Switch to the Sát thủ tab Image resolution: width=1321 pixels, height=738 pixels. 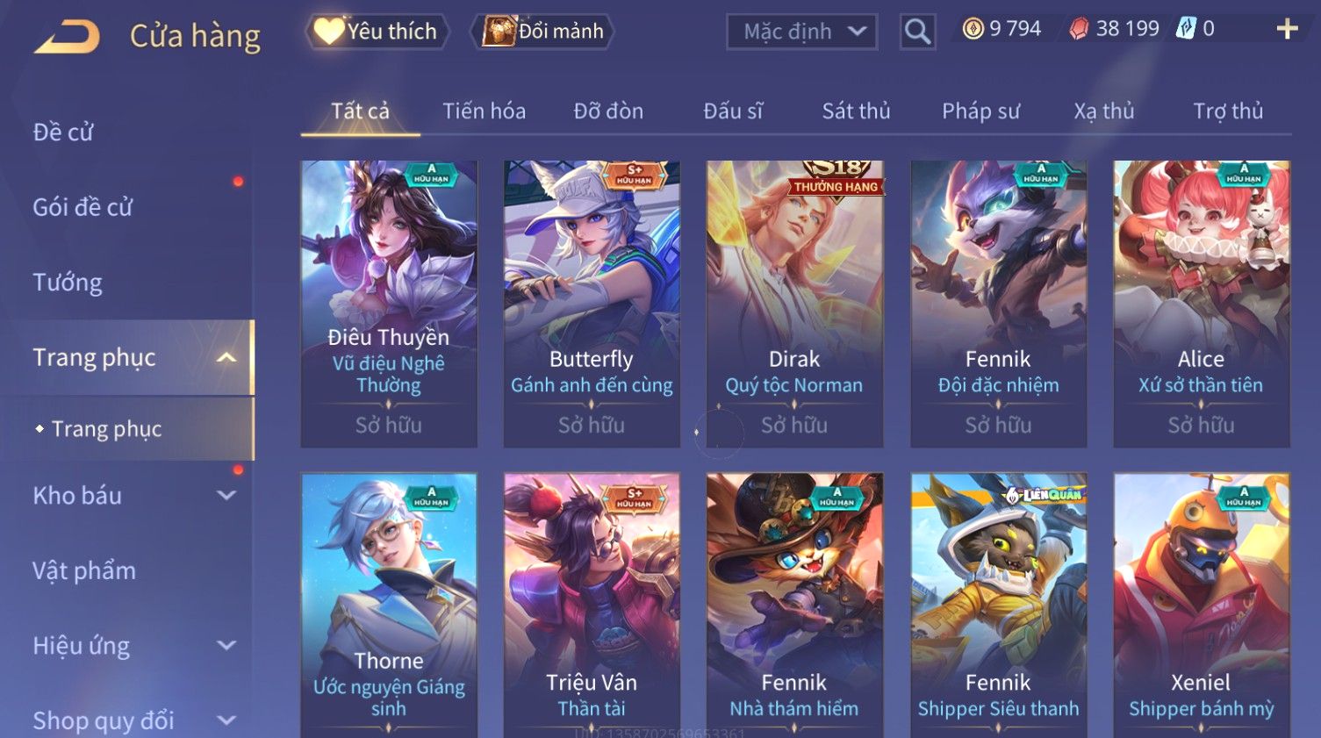coord(856,111)
